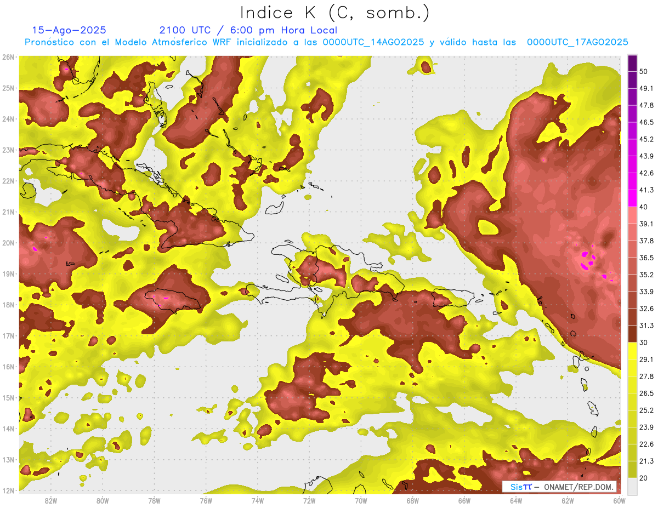Click the '18N' latitude label

[8, 305]
